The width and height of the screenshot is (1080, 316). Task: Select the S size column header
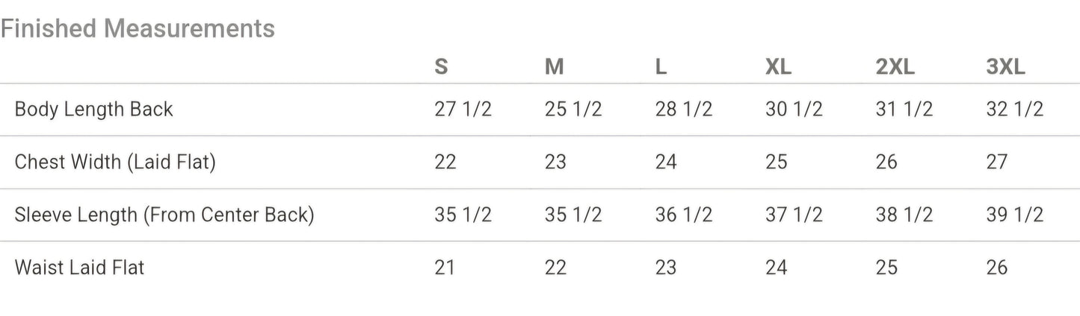click(x=441, y=67)
